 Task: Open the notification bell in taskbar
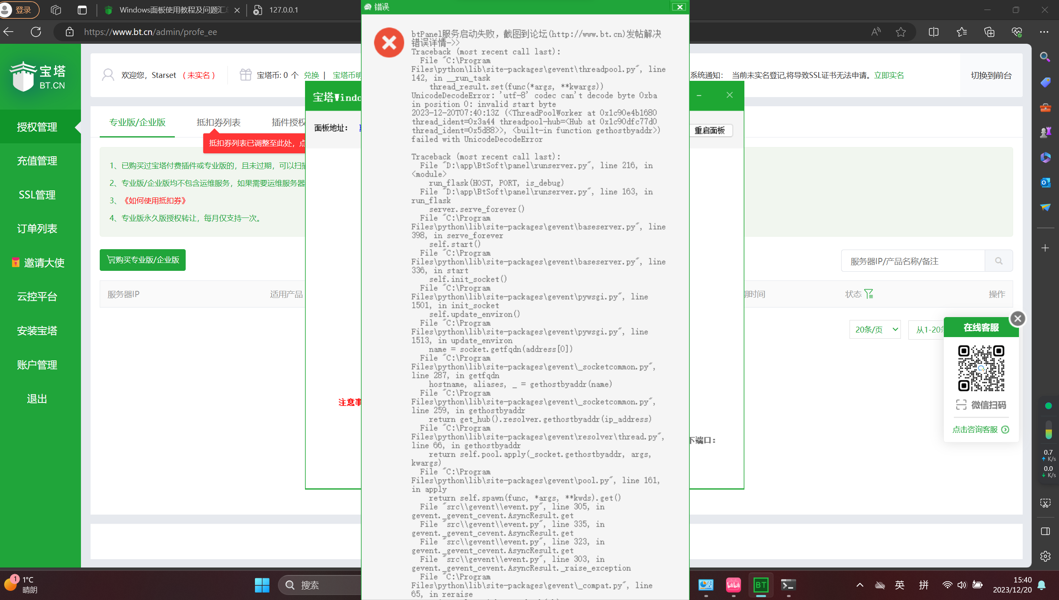(x=1041, y=585)
